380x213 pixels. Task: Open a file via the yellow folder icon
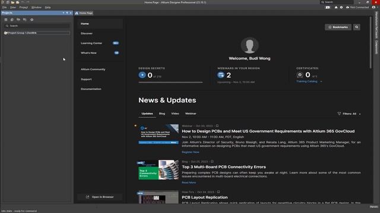pos(12,2)
